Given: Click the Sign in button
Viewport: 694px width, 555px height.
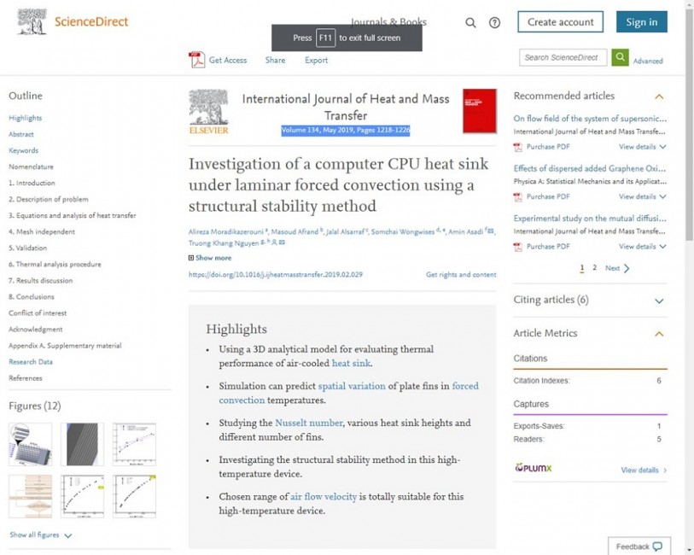Looking at the screenshot, I should tap(641, 22).
